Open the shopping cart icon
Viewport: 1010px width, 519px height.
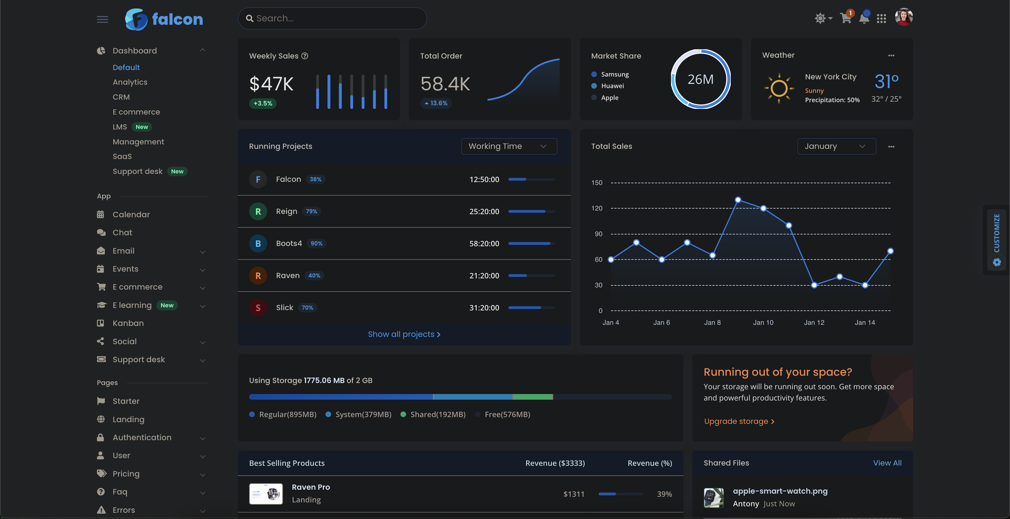pyautogui.click(x=846, y=18)
